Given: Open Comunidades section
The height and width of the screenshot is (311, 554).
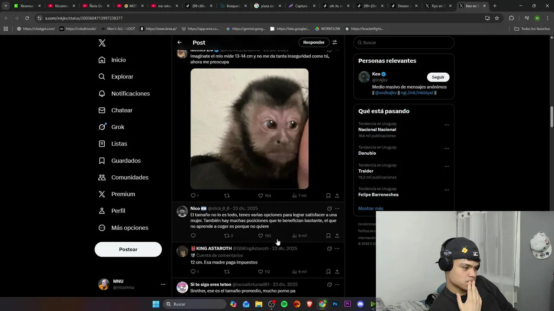Looking at the screenshot, I should pyautogui.click(x=123, y=177).
